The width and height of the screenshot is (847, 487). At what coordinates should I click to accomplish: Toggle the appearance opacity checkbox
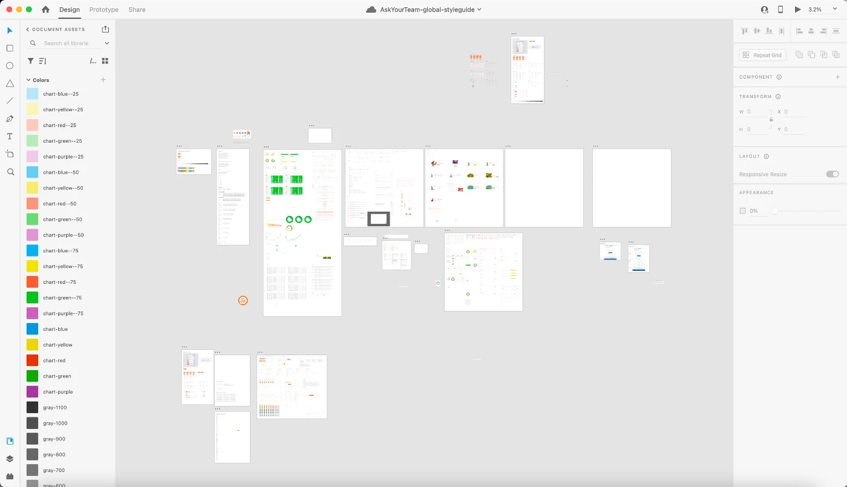click(x=743, y=211)
